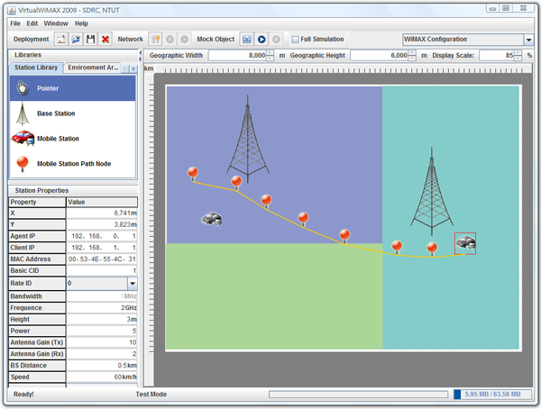
Task: Collapse the left panel with splitter arrow
Action: 141,53
